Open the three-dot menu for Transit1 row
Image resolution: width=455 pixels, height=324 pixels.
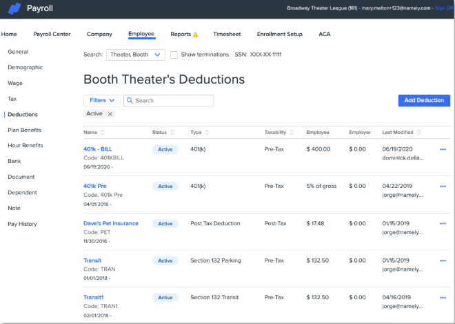443,297
